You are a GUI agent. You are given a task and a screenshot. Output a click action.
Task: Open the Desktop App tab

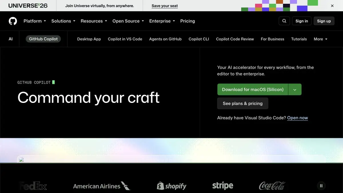(89, 39)
